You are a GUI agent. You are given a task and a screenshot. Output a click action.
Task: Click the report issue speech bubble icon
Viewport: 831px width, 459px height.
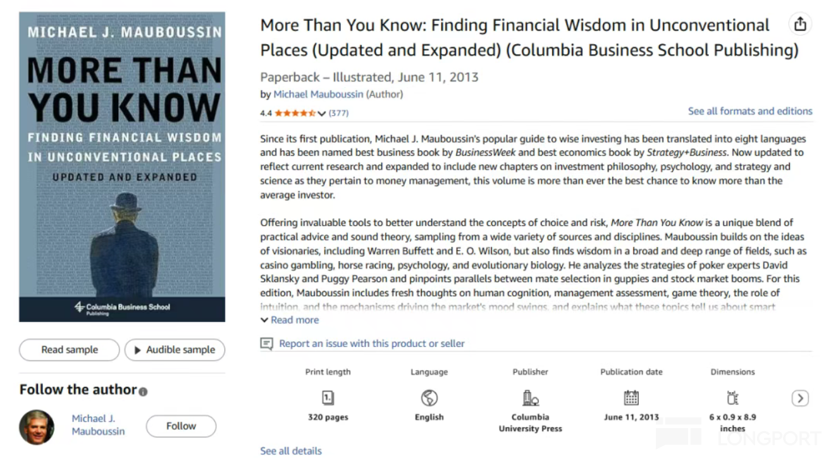(267, 343)
